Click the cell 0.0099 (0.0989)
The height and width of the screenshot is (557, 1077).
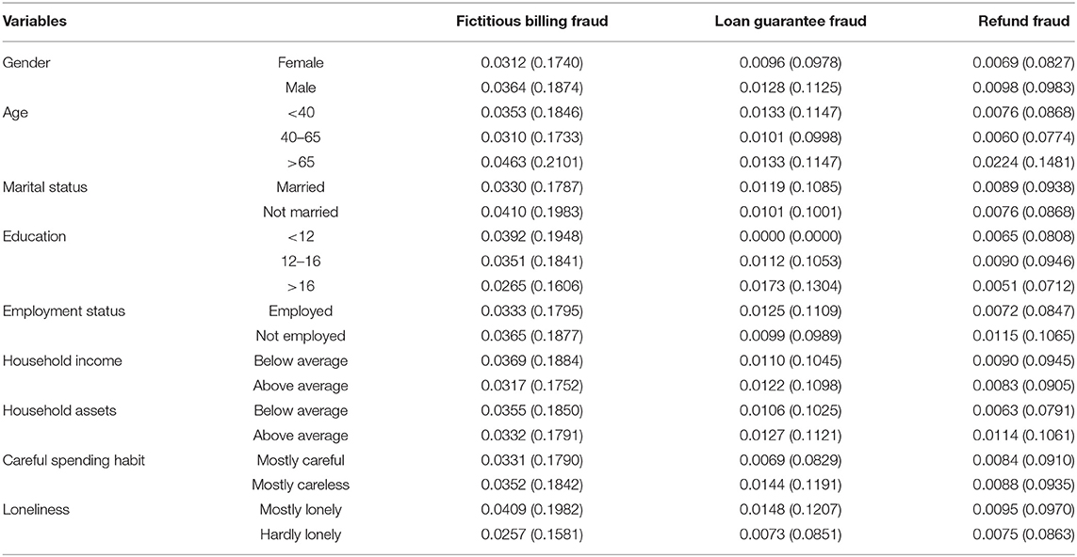coord(790,336)
